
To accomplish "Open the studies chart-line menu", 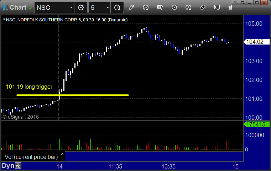I will (x=146, y=7).
